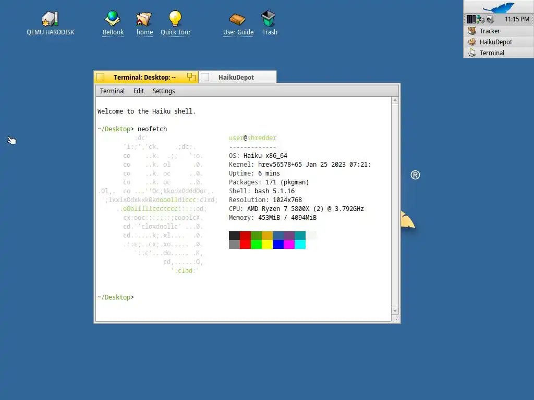Screen dimensions: 534x400
Task: Click the Terminal window resize corner
Action: click(395, 318)
